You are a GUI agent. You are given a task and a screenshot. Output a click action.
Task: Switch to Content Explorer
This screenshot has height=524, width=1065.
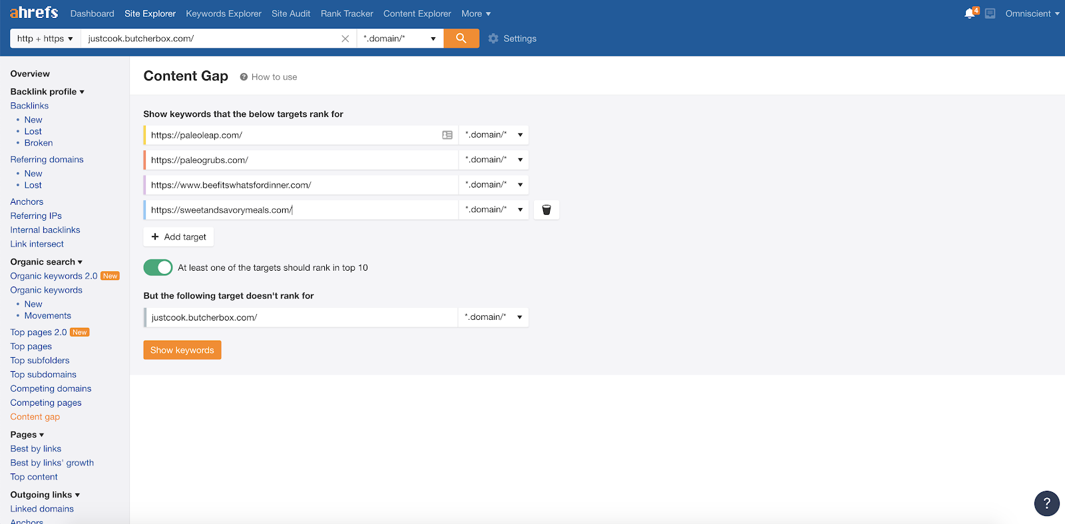click(417, 13)
